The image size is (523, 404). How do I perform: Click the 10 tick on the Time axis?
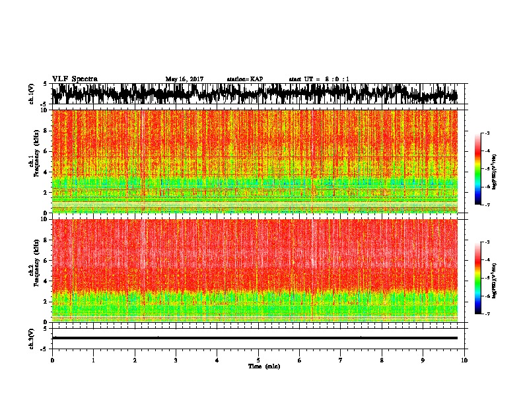click(x=464, y=360)
